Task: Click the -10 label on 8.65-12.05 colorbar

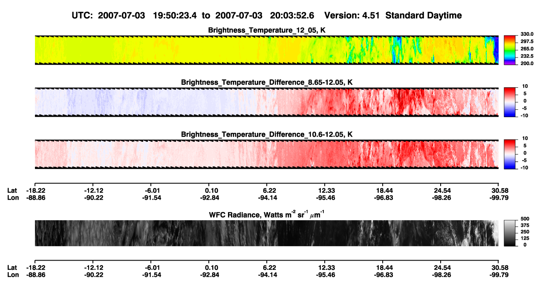Action: pyautogui.click(x=525, y=116)
